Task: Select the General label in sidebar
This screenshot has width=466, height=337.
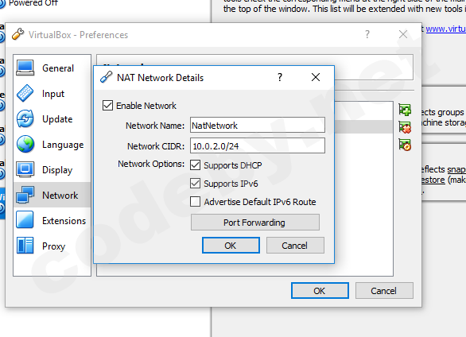Action: point(58,68)
